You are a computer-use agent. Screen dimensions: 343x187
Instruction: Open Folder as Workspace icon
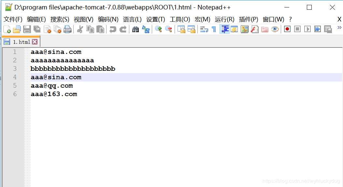[265, 29]
